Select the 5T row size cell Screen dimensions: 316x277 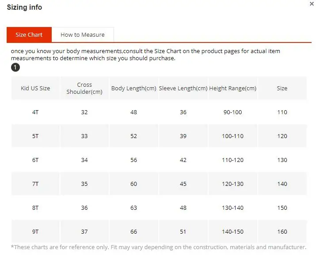(35, 136)
